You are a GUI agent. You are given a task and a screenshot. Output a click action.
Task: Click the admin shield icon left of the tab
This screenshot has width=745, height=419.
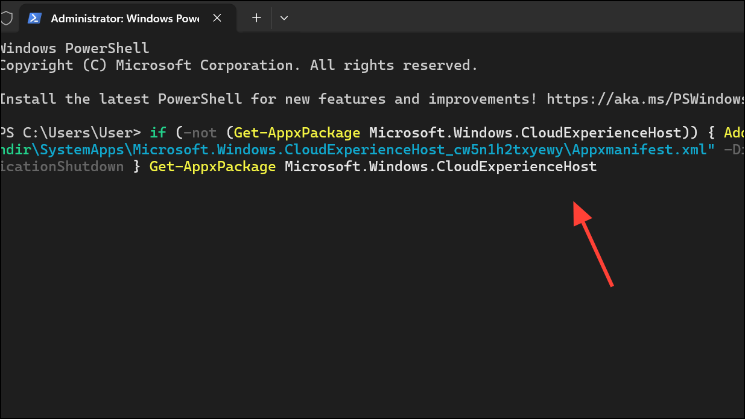pyautogui.click(x=6, y=17)
